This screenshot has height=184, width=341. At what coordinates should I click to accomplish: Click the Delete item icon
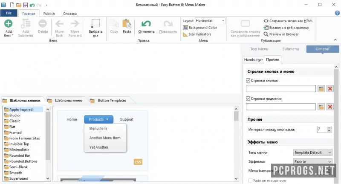[43, 23]
